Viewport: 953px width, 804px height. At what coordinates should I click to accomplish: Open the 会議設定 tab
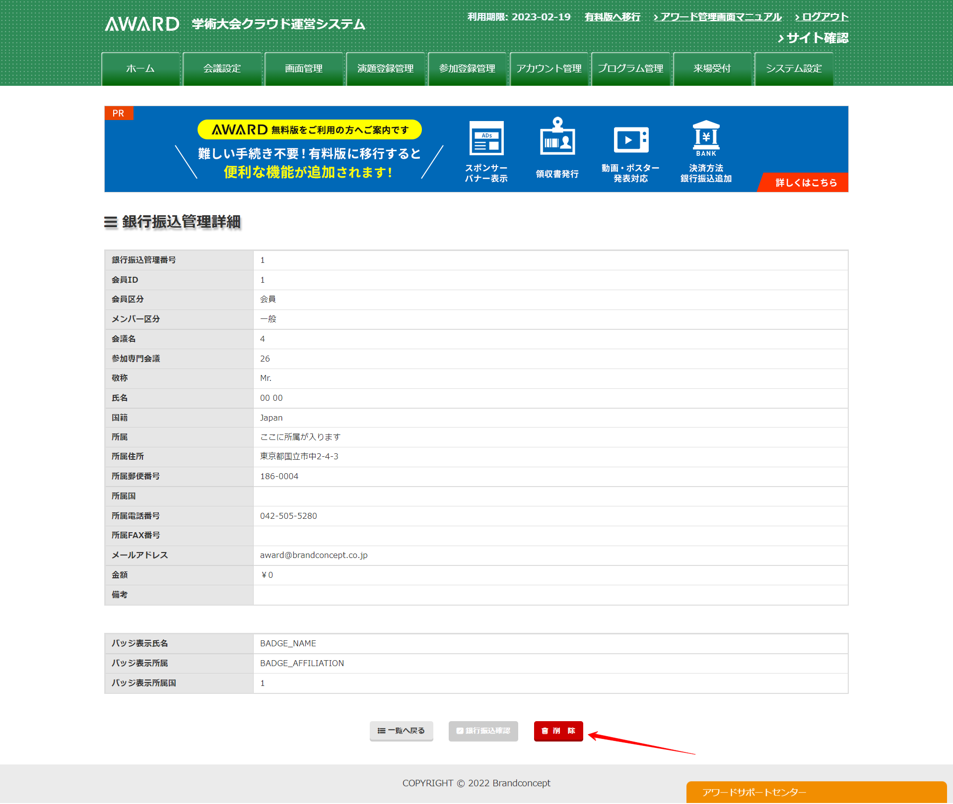(x=222, y=69)
